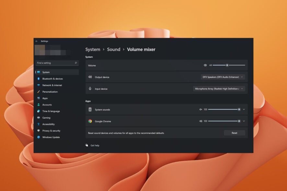Click the Get help icon

pyautogui.click(x=87, y=145)
